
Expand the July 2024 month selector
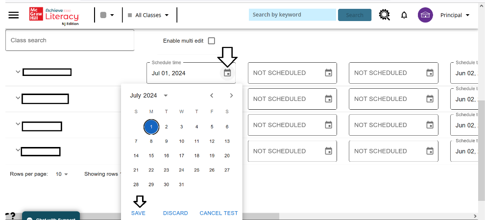pyautogui.click(x=149, y=96)
